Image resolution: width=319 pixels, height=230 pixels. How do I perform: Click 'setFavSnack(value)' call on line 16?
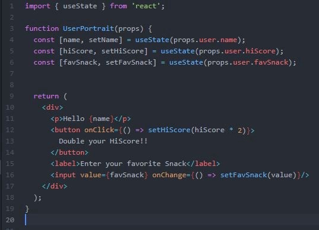click(x=258, y=175)
